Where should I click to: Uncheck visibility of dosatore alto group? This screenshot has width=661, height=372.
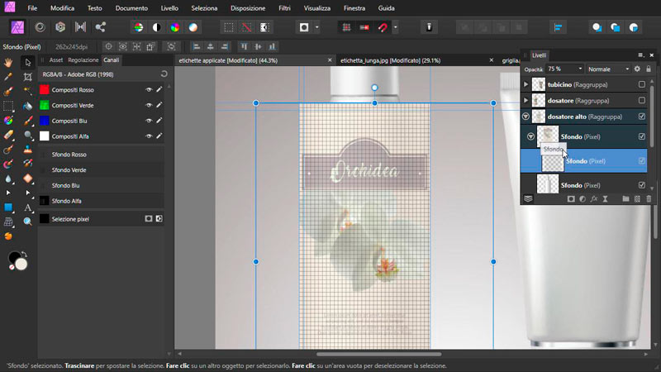[642, 117]
